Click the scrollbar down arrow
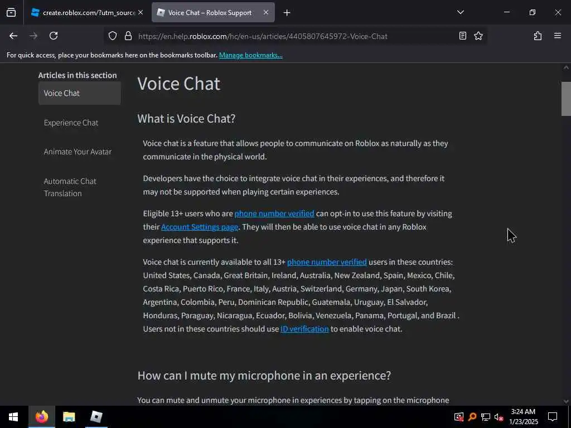This screenshot has width=571, height=428. [x=566, y=401]
